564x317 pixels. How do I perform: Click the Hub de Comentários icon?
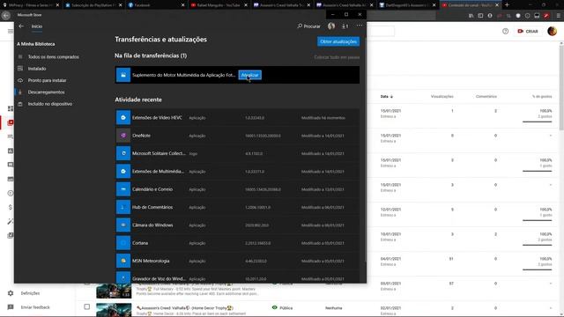coord(123,207)
